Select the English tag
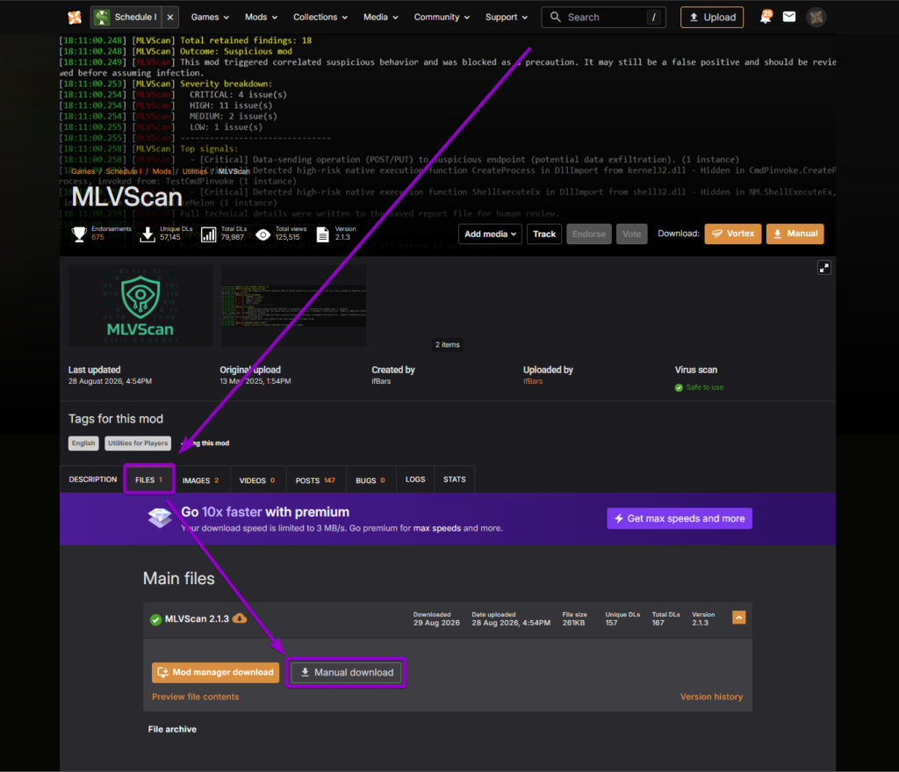Image resolution: width=899 pixels, height=772 pixels. 83,444
